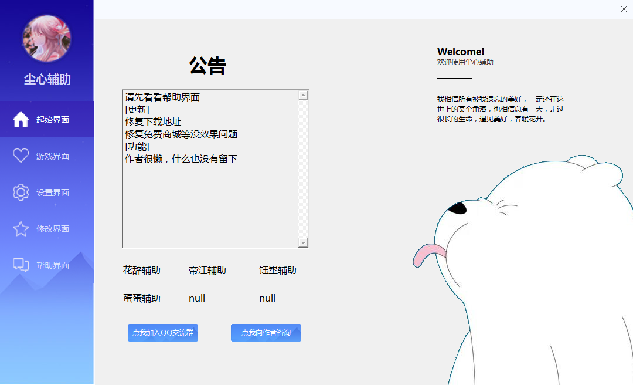Close the application window
633x385 pixels.
coord(624,9)
